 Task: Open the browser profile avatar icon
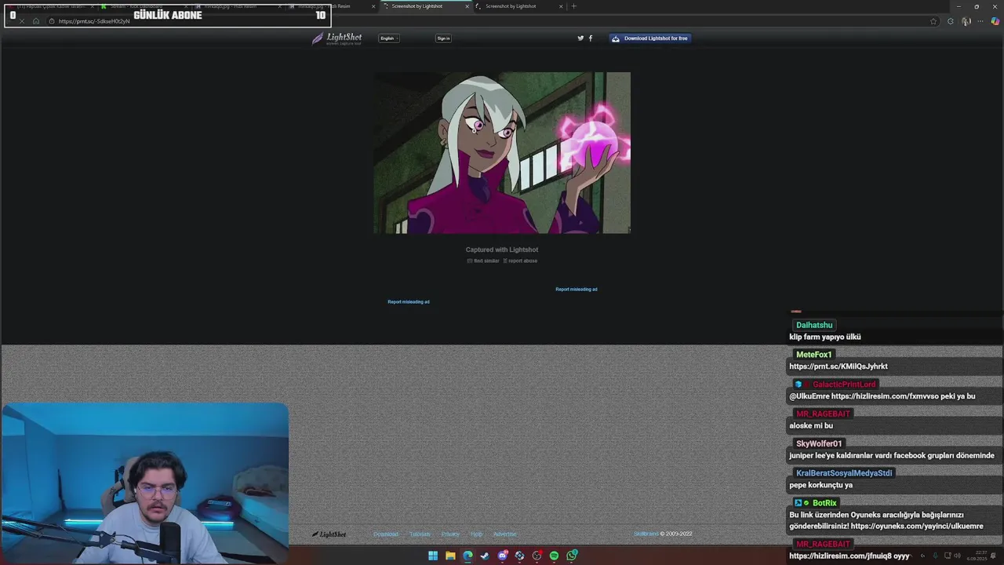tap(966, 21)
